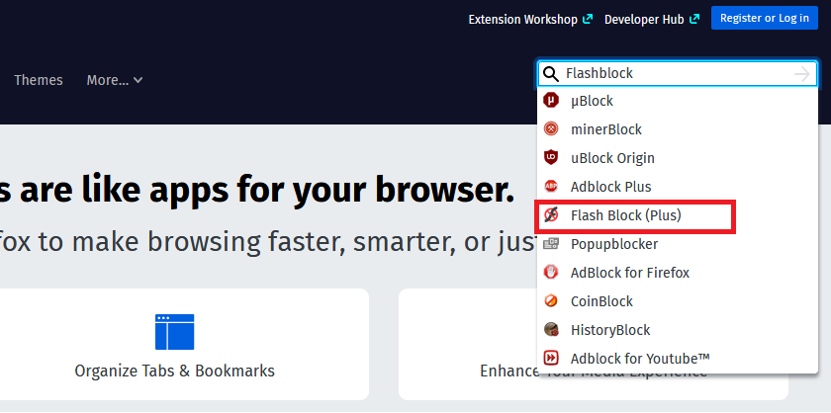Click the AdBlock for Firefox hand icon
The height and width of the screenshot is (413, 831).
(551, 273)
